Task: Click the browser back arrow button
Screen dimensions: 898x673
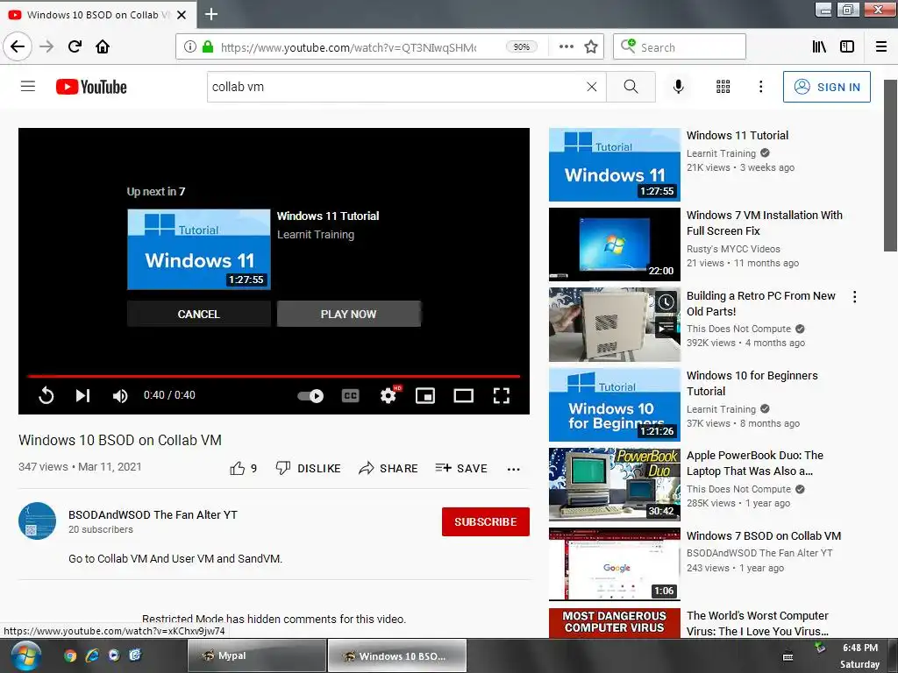Action: [x=18, y=46]
